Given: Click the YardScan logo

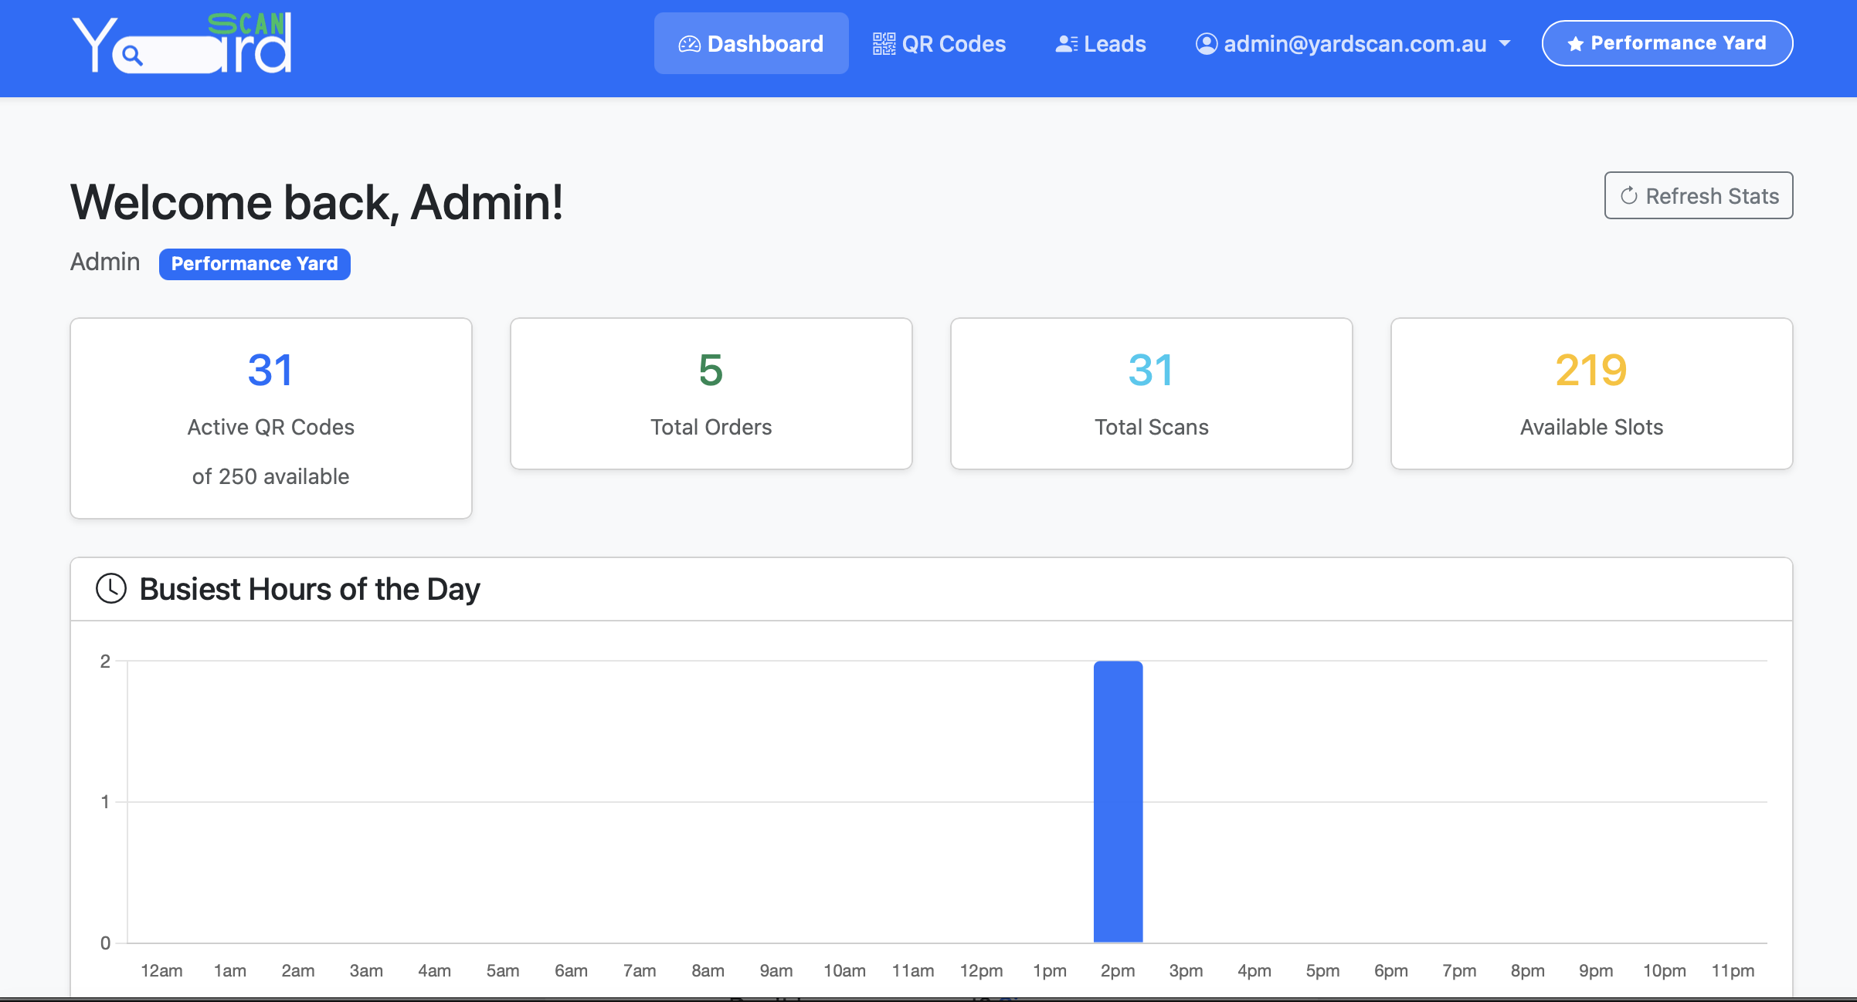Looking at the screenshot, I should (x=182, y=43).
